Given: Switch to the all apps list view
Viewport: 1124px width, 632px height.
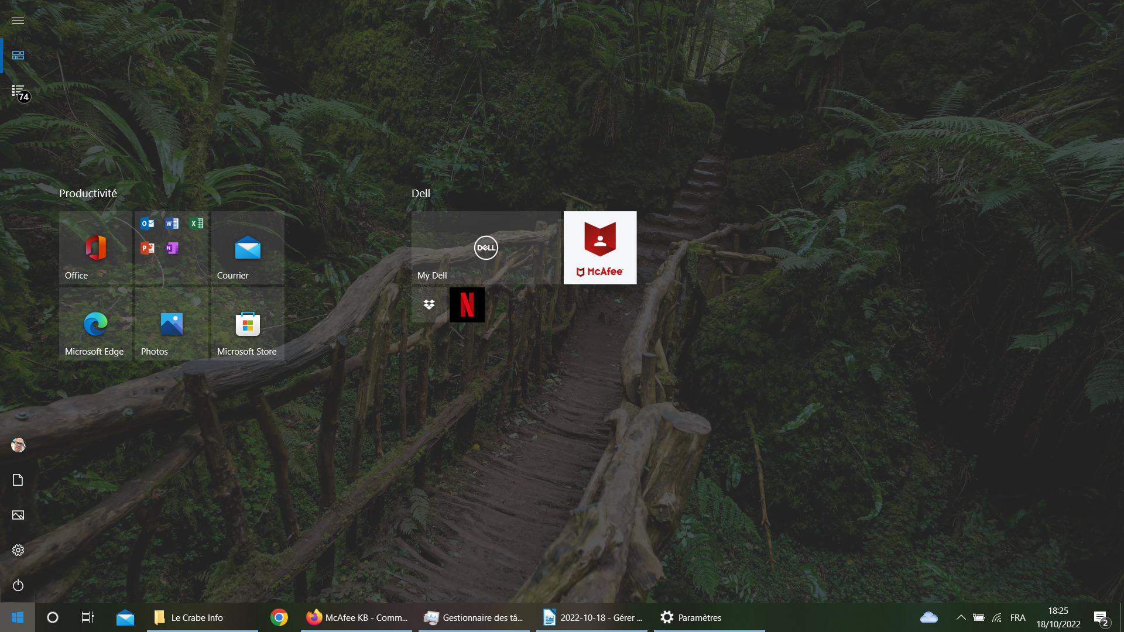Looking at the screenshot, I should tap(18, 91).
